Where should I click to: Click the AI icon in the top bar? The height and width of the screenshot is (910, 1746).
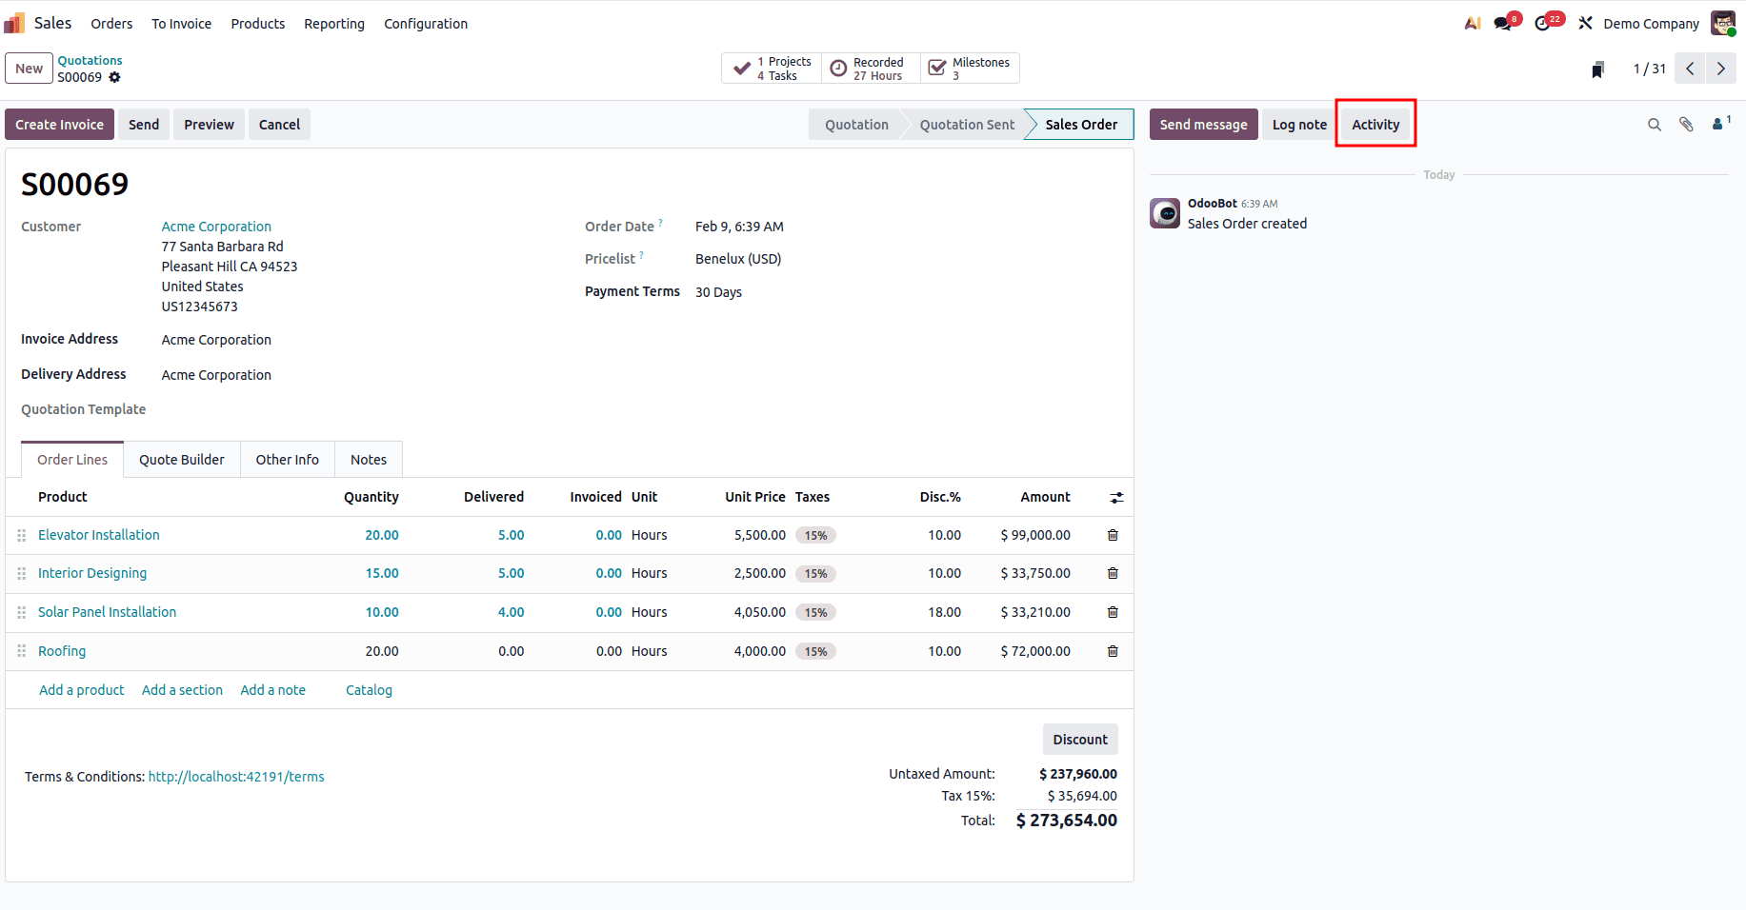[x=1471, y=21]
